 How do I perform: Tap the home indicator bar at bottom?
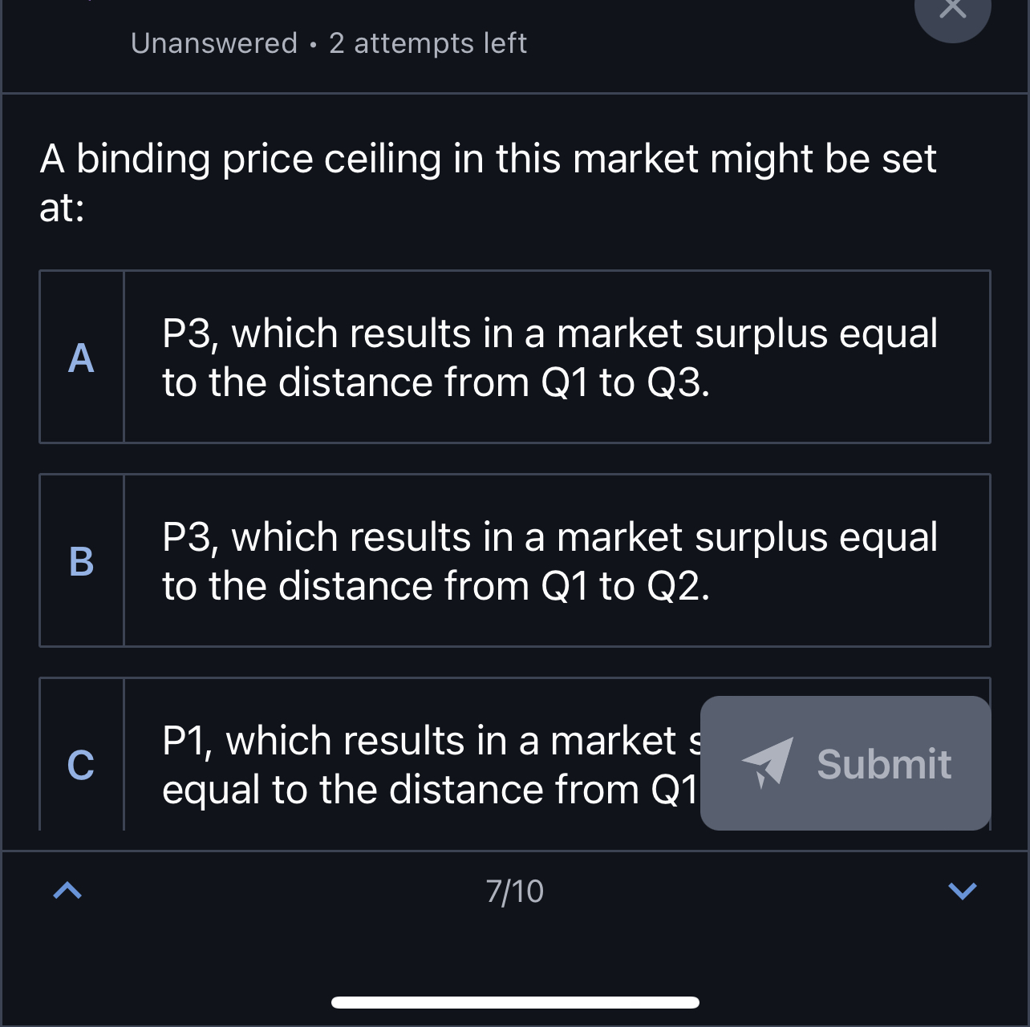(515, 1000)
